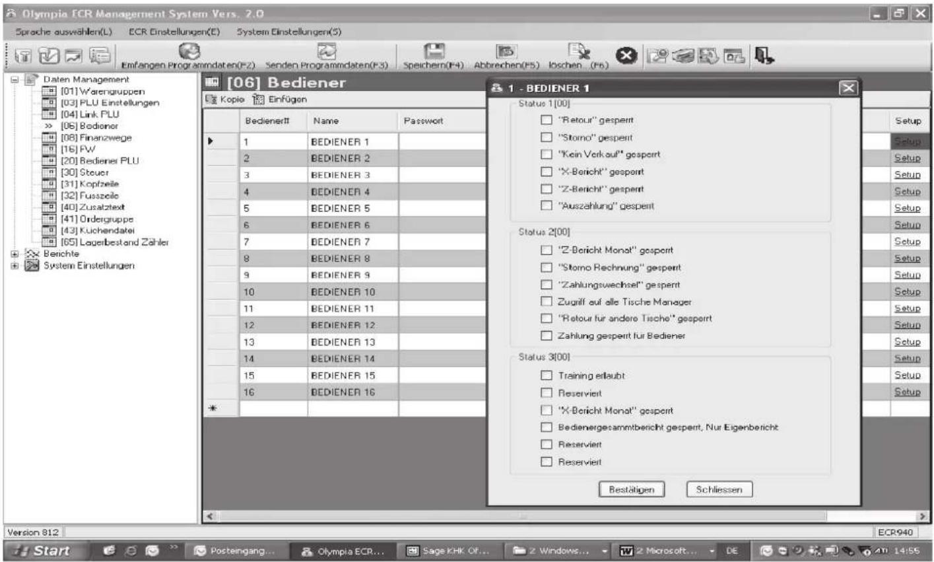Screen dimensions: 934x562
Task: Toggle the "Z-Bericht" gesperrt checkbox in Status 1
Action: (546, 189)
